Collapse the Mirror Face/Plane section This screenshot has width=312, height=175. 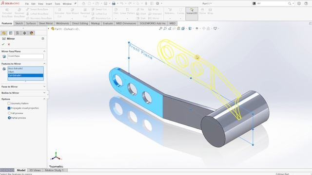click(x=44, y=51)
